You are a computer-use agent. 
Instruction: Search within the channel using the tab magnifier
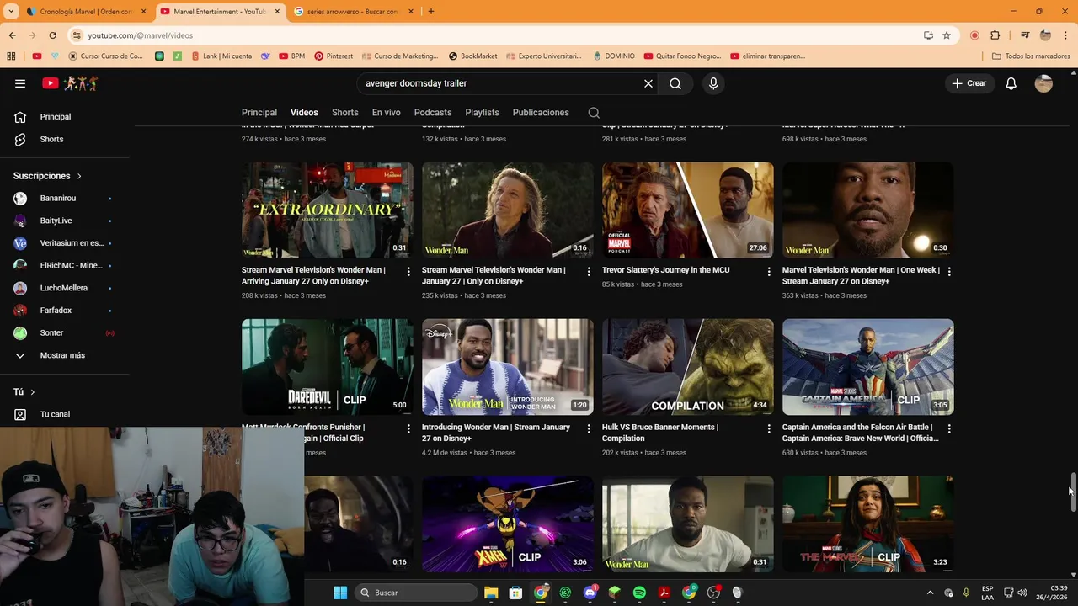[594, 113]
